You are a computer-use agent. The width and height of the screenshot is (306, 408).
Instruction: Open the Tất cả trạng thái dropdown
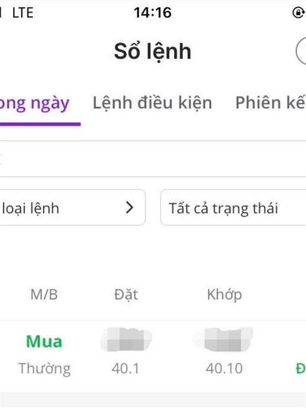point(233,208)
